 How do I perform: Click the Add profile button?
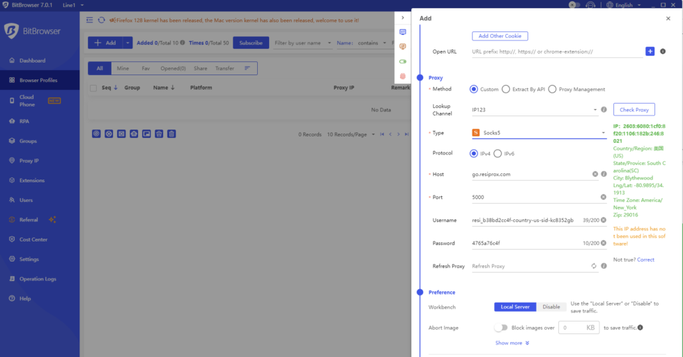[105, 42]
